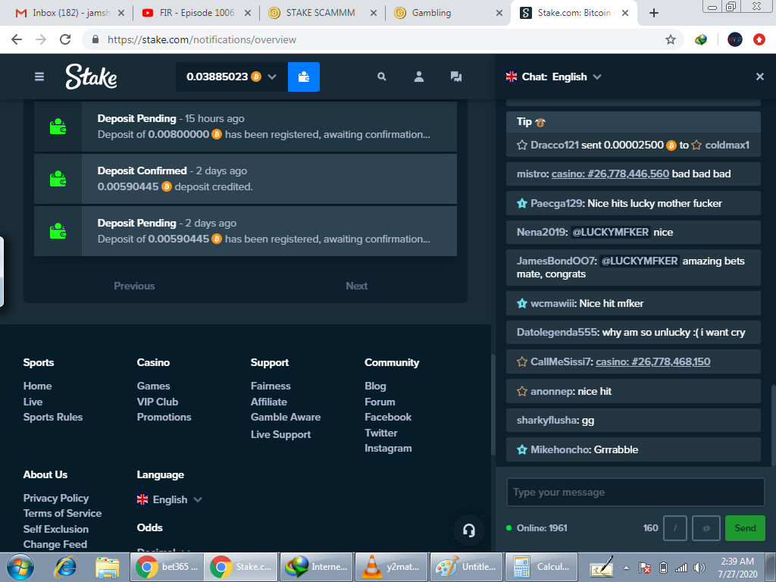Switch to the FIR Episode YouTube tab
This screenshot has width=776, height=582.
coord(196,13)
